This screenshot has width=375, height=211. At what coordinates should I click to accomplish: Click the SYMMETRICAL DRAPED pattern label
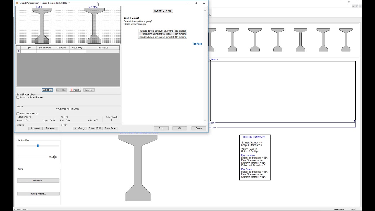67,109
